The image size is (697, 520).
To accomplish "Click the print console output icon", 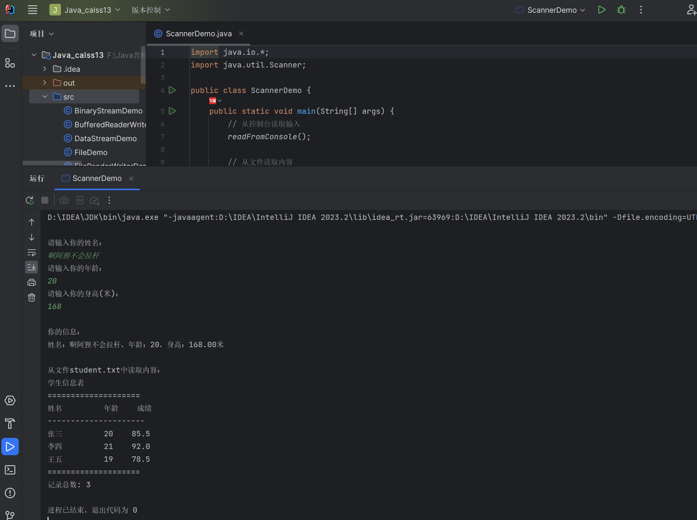I will 32,282.
